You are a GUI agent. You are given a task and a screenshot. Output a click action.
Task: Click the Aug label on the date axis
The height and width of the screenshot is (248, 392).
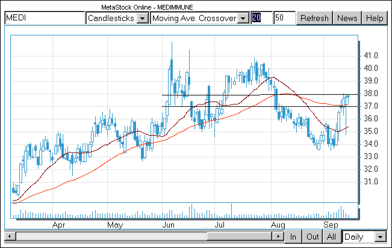(278, 225)
